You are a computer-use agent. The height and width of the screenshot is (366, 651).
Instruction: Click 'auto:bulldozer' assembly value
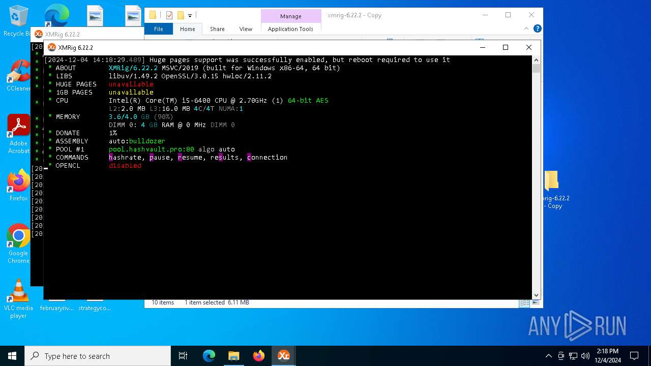tap(137, 141)
